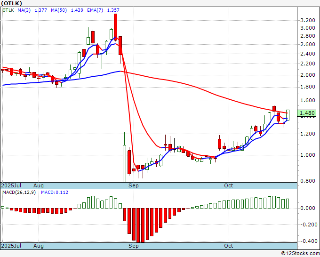
Task: Click the 1.200 price axis label
Action: tap(308, 134)
